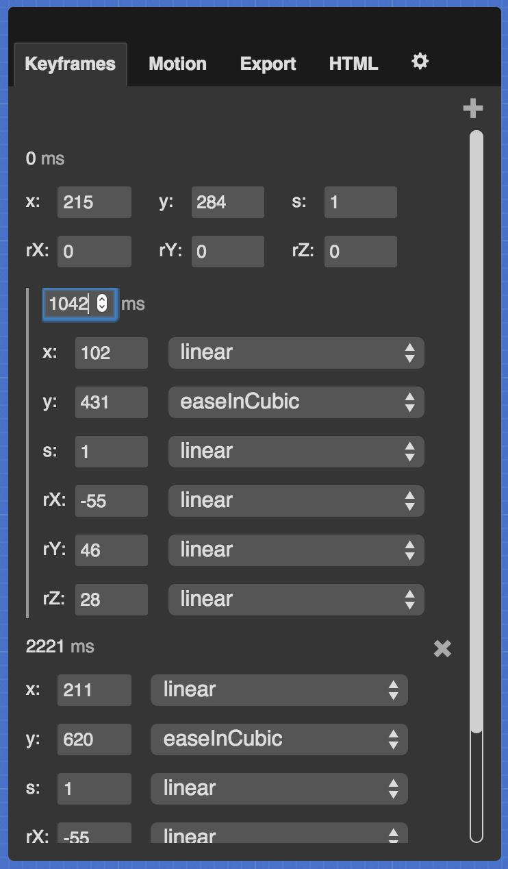Image resolution: width=508 pixels, height=869 pixels.
Task: Open rZ easing dropdown of 1042 ms keyframe
Action: coord(296,600)
